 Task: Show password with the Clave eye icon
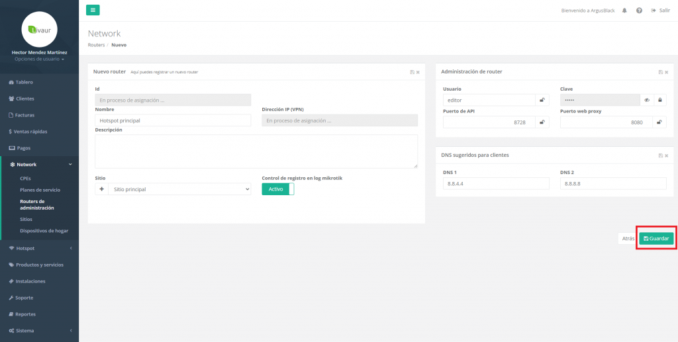[x=647, y=100]
